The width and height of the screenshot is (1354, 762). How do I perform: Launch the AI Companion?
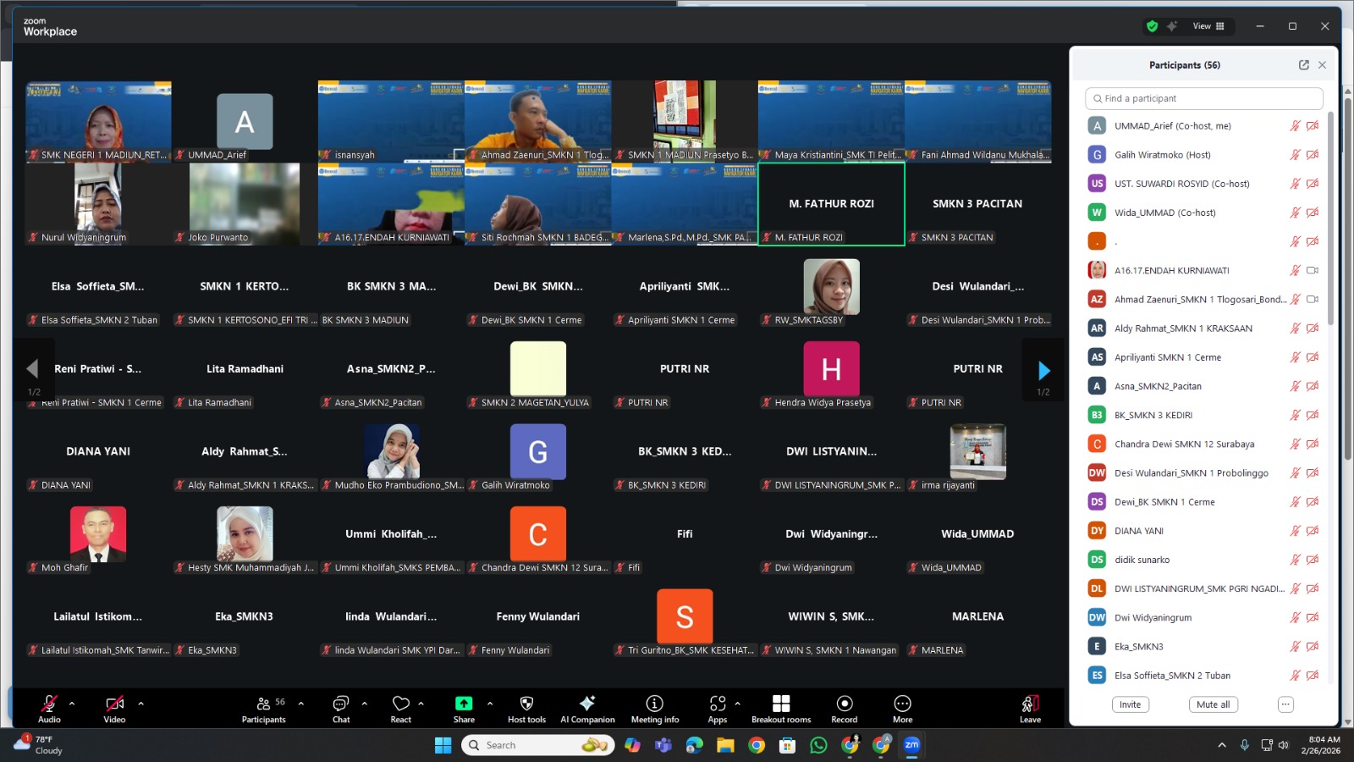coord(587,704)
